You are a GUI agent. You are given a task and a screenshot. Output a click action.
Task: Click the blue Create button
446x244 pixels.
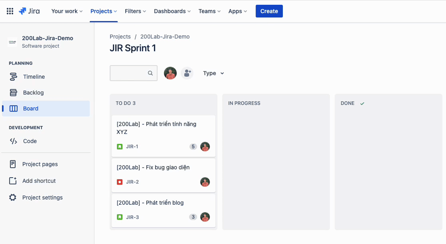click(269, 11)
